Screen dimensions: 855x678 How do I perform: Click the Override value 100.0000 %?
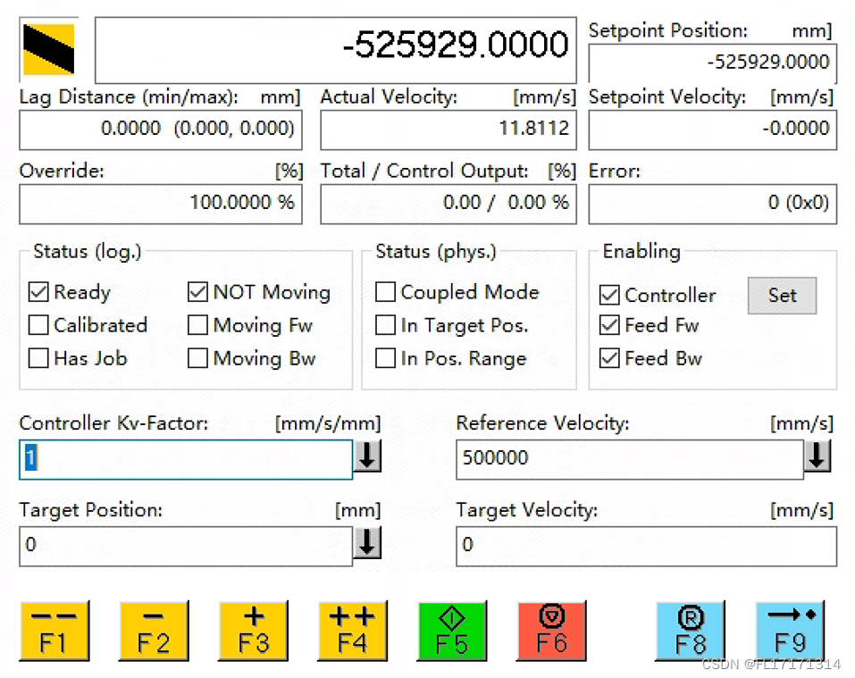[x=161, y=204]
